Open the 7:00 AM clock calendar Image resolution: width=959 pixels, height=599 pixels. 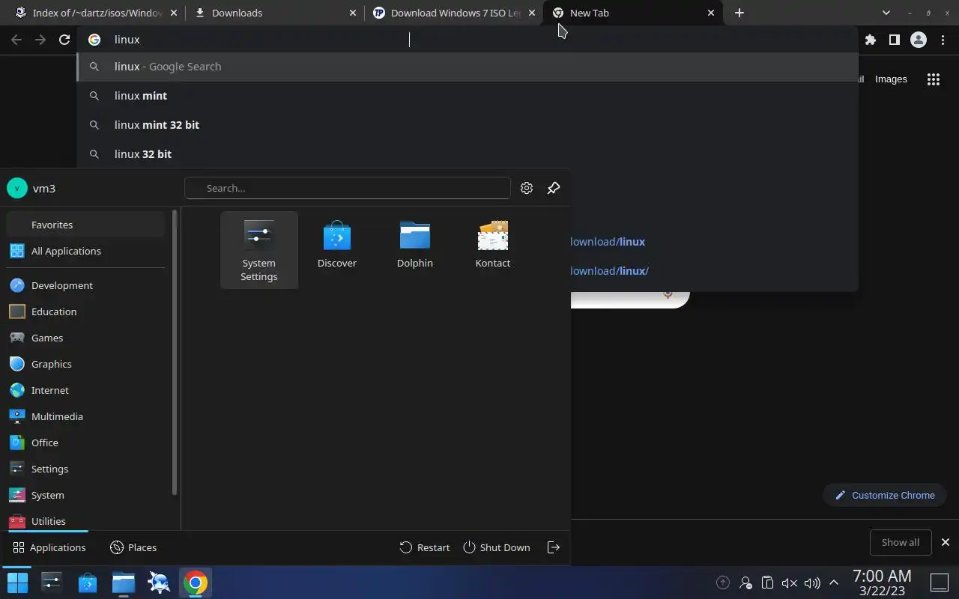coord(882,583)
